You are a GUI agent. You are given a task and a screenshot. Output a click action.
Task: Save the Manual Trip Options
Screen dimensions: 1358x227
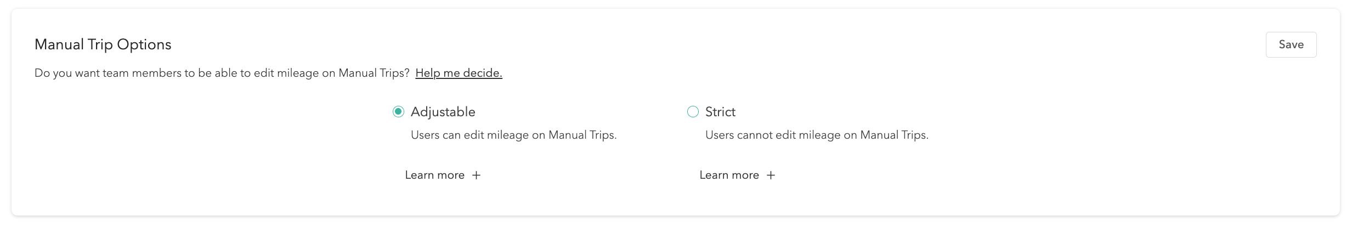pos(1291,45)
